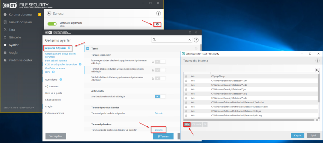The height and width of the screenshot is (143, 323).
Task: Toggle Şüpheli olabilecek uygulamalar detection
Action: tap(160, 78)
